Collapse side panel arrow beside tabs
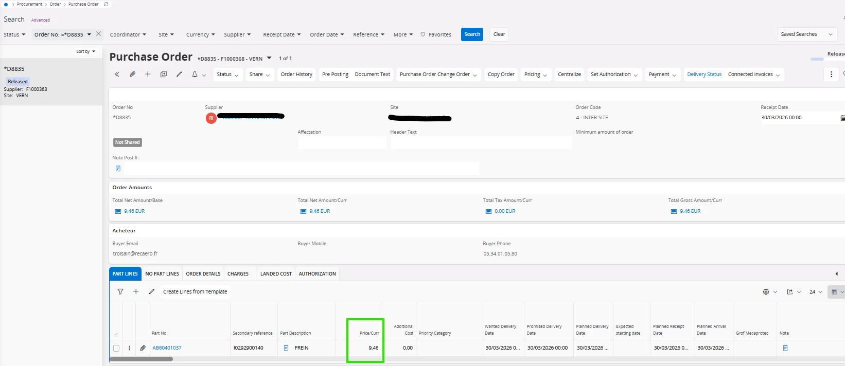Viewport: 845px width, 366px height. pyautogui.click(x=836, y=274)
